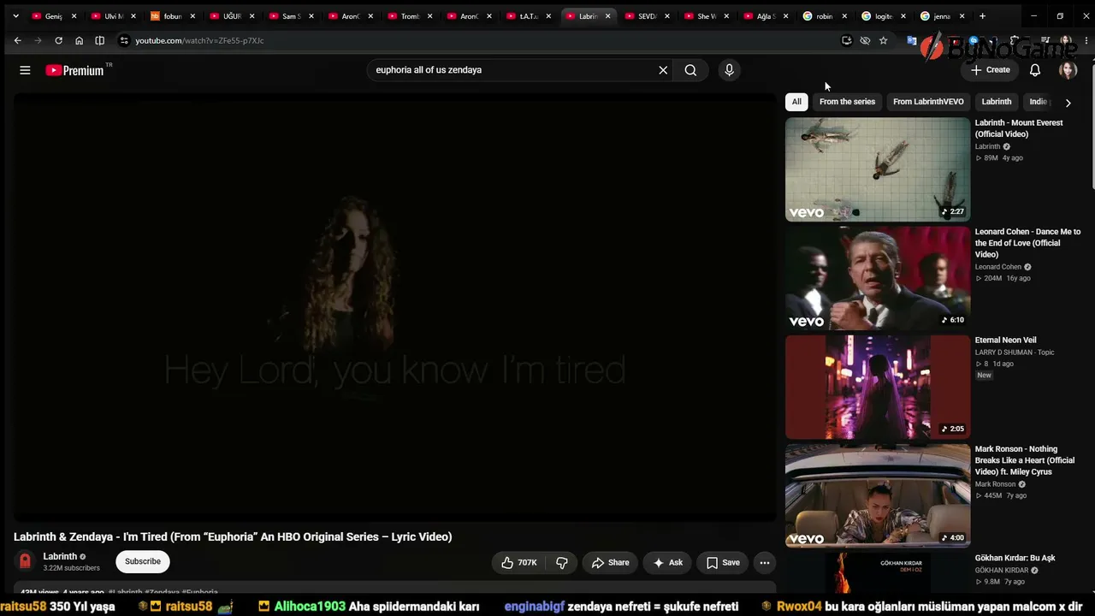Open Eternal Neon Veil video title
Image resolution: width=1095 pixels, height=616 pixels.
click(x=1006, y=341)
